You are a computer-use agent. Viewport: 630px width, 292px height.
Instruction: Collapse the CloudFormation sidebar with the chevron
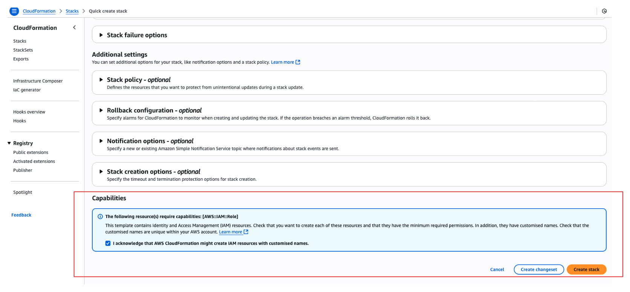click(74, 28)
